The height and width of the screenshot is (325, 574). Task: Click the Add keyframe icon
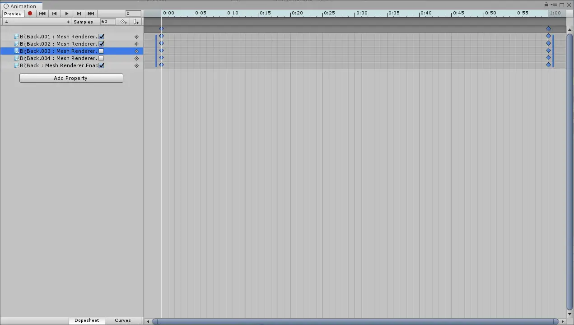coord(124,22)
